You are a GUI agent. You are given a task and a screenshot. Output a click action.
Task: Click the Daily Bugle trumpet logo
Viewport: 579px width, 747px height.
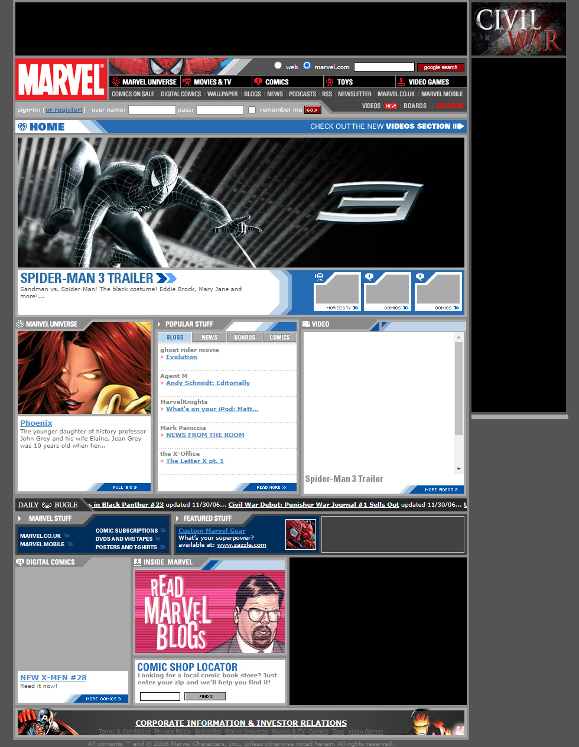(x=47, y=505)
